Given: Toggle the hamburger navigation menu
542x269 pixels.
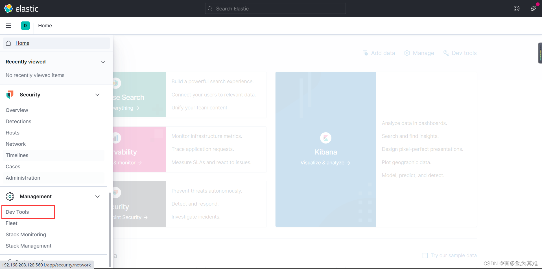Looking at the screenshot, I should pos(8,26).
